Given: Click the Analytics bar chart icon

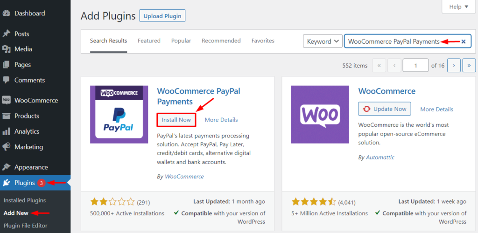Looking at the screenshot, I should point(6,131).
